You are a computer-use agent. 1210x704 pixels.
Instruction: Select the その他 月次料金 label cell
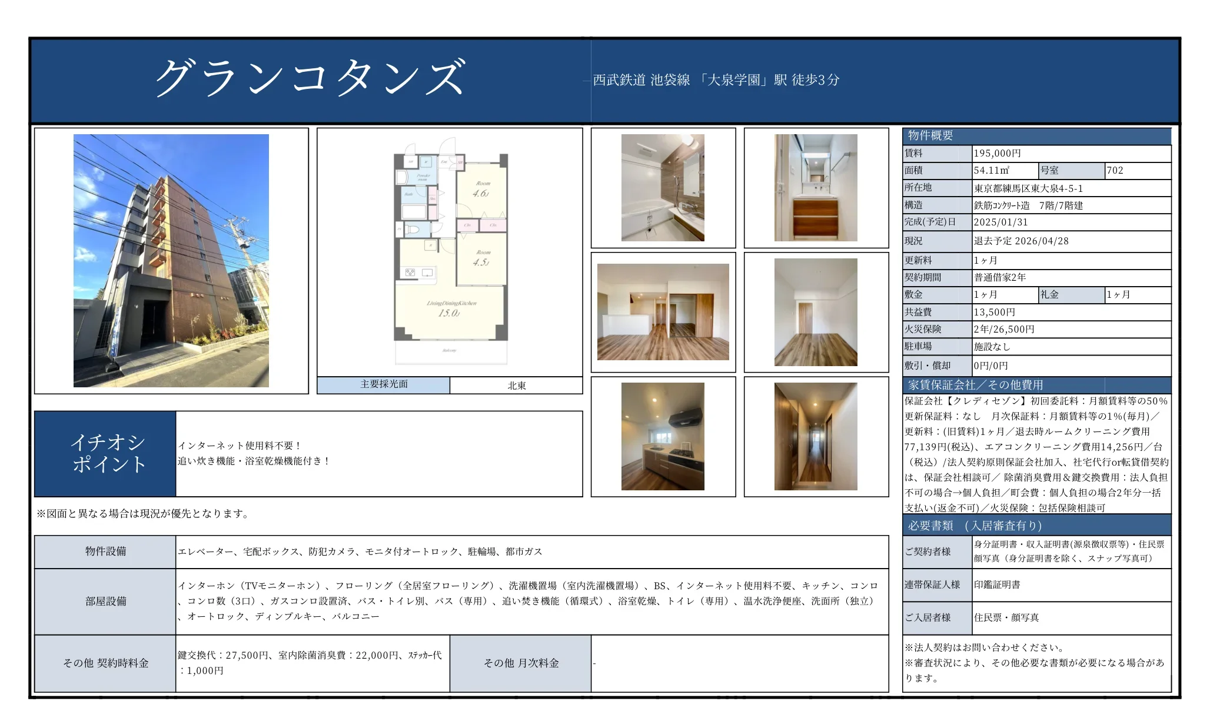[520, 663]
